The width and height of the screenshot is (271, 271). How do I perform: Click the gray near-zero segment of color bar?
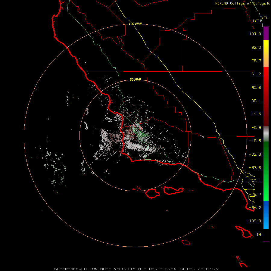tap(266, 134)
